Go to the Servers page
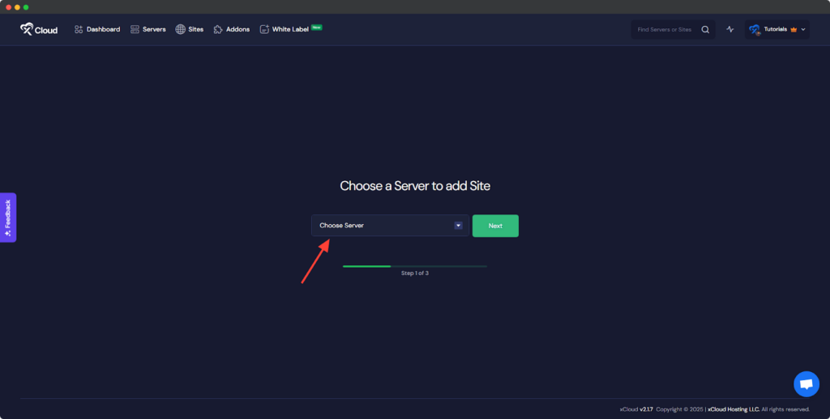The width and height of the screenshot is (830, 419). [x=148, y=29]
